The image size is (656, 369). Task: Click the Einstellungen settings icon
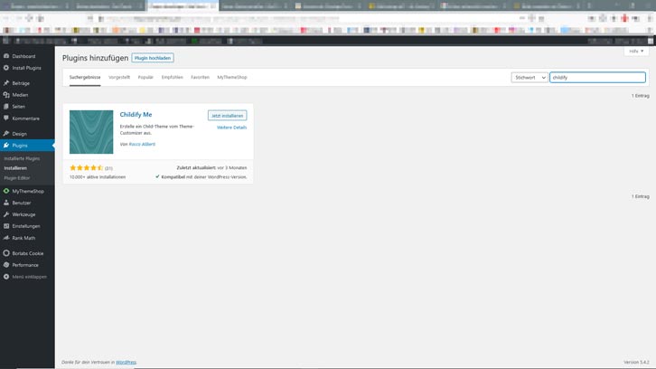coord(6,226)
